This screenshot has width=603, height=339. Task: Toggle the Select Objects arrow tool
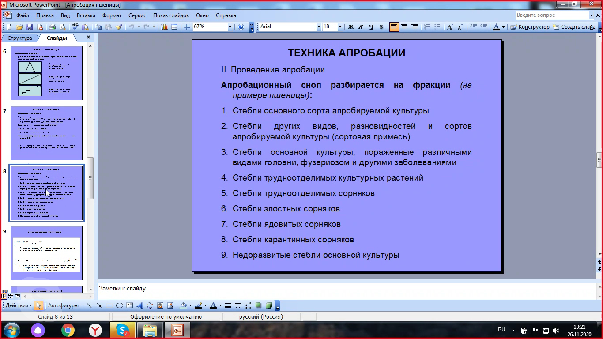click(x=39, y=305)
